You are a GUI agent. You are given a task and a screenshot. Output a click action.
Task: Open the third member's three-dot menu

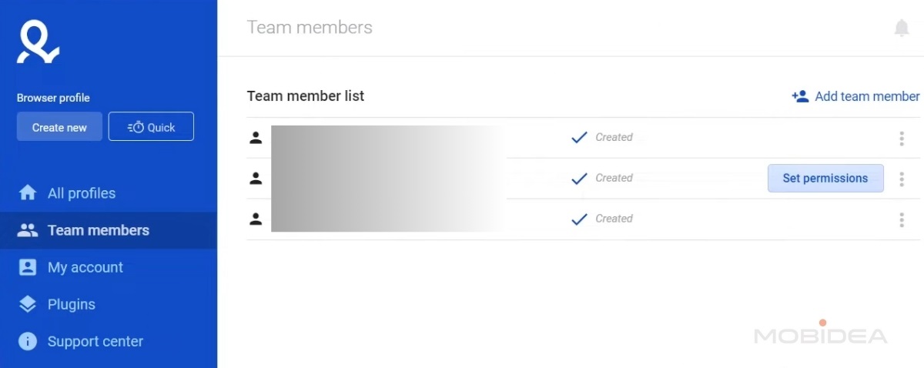(x=901, y=220)
